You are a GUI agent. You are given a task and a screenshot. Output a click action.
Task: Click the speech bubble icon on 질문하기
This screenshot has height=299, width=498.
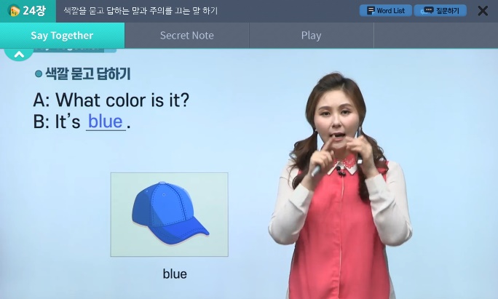[x=427, y=11]
